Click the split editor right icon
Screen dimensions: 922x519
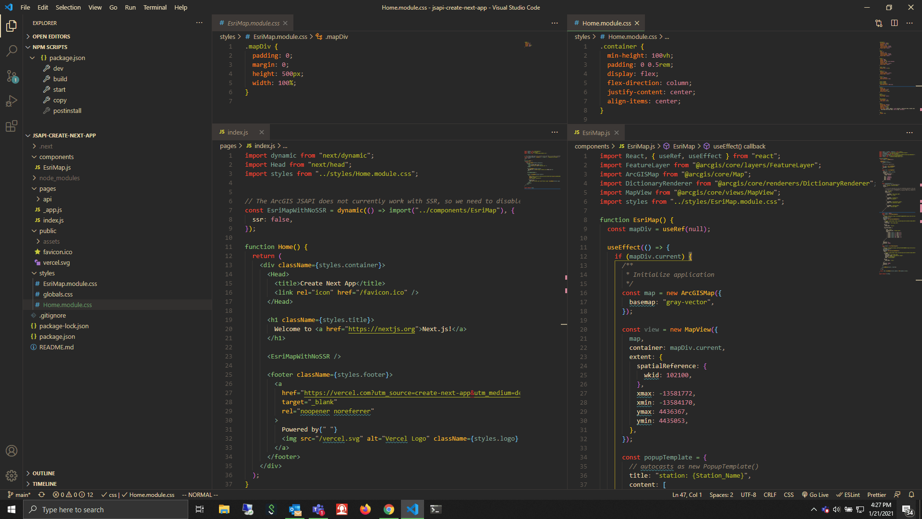(x=894, y=23)
